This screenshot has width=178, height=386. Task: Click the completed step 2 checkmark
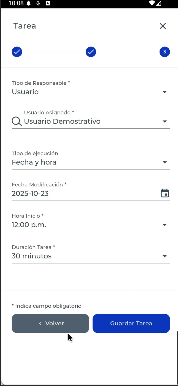tap(91, 52)
